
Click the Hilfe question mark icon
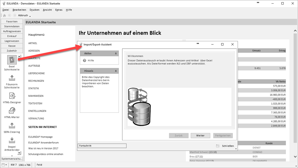coord(85,61)
